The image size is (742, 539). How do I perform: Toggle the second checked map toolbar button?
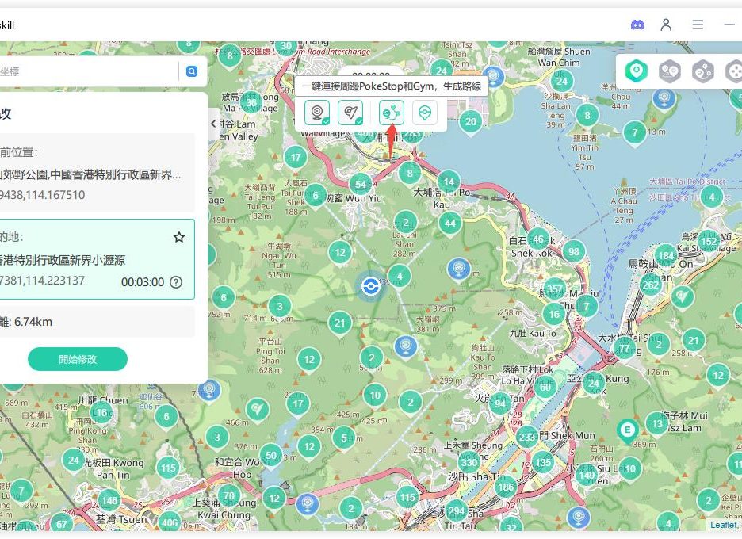tap(350, 113)
